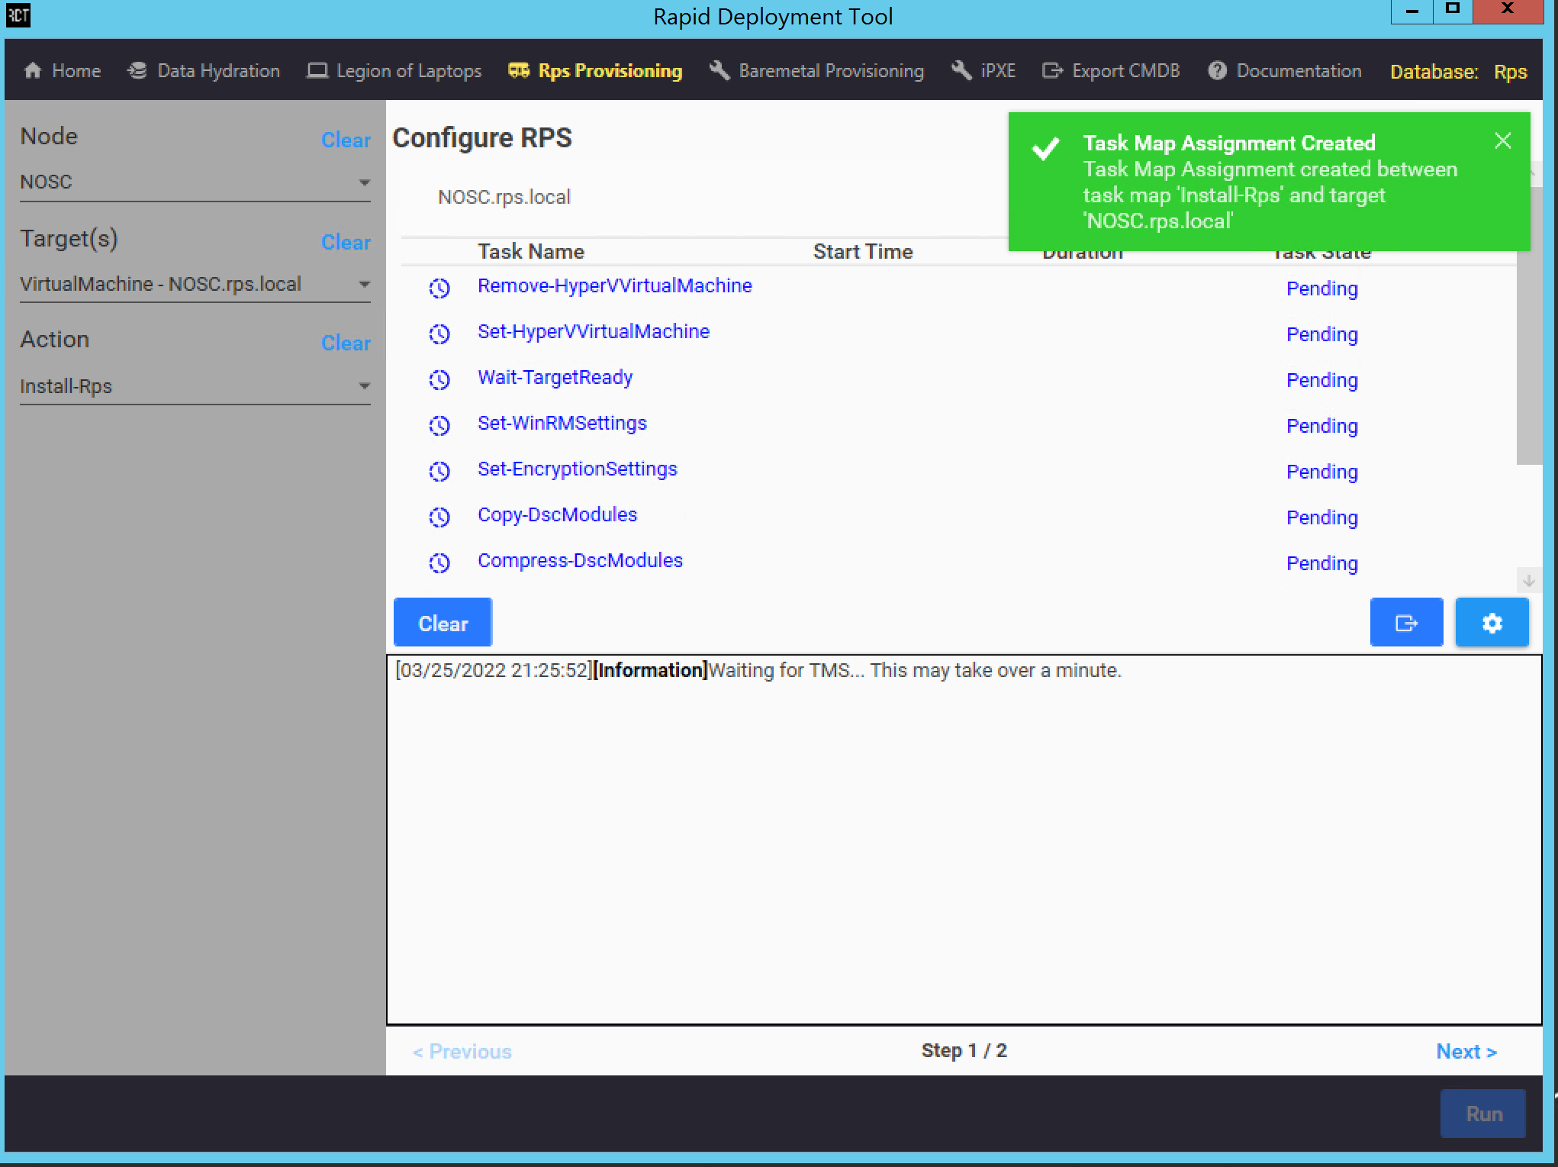Click the Run button
The width and height of the screenshot is (1558, 1167).
coord(1483,1114)
